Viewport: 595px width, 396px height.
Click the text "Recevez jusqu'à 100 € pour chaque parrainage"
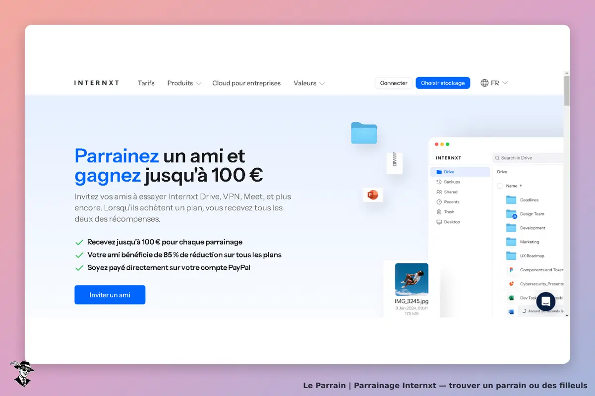point(165,242)
